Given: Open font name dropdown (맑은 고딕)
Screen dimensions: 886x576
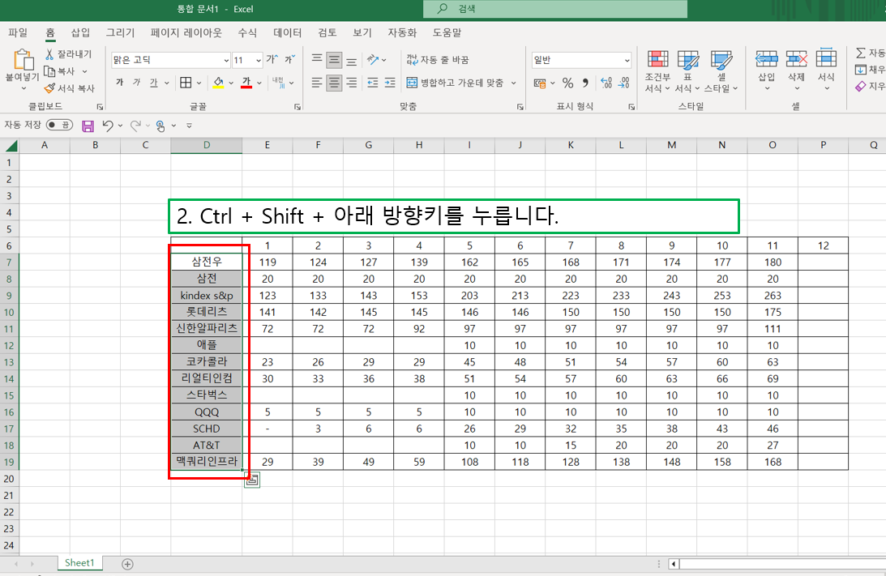Looking at the screenshot, I should (x=226, y=60).
